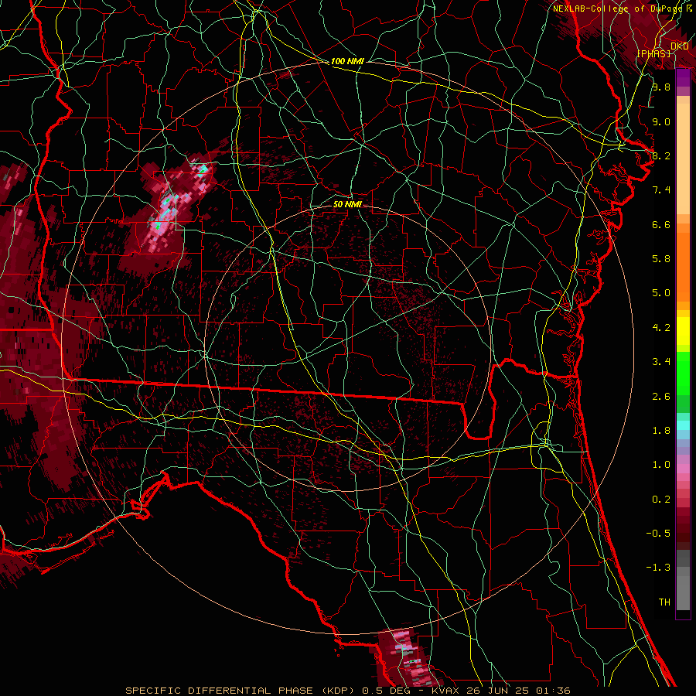Click the [PHAS] label above the color bar
This screenshot has width=696, height=696.
(653, 54)
